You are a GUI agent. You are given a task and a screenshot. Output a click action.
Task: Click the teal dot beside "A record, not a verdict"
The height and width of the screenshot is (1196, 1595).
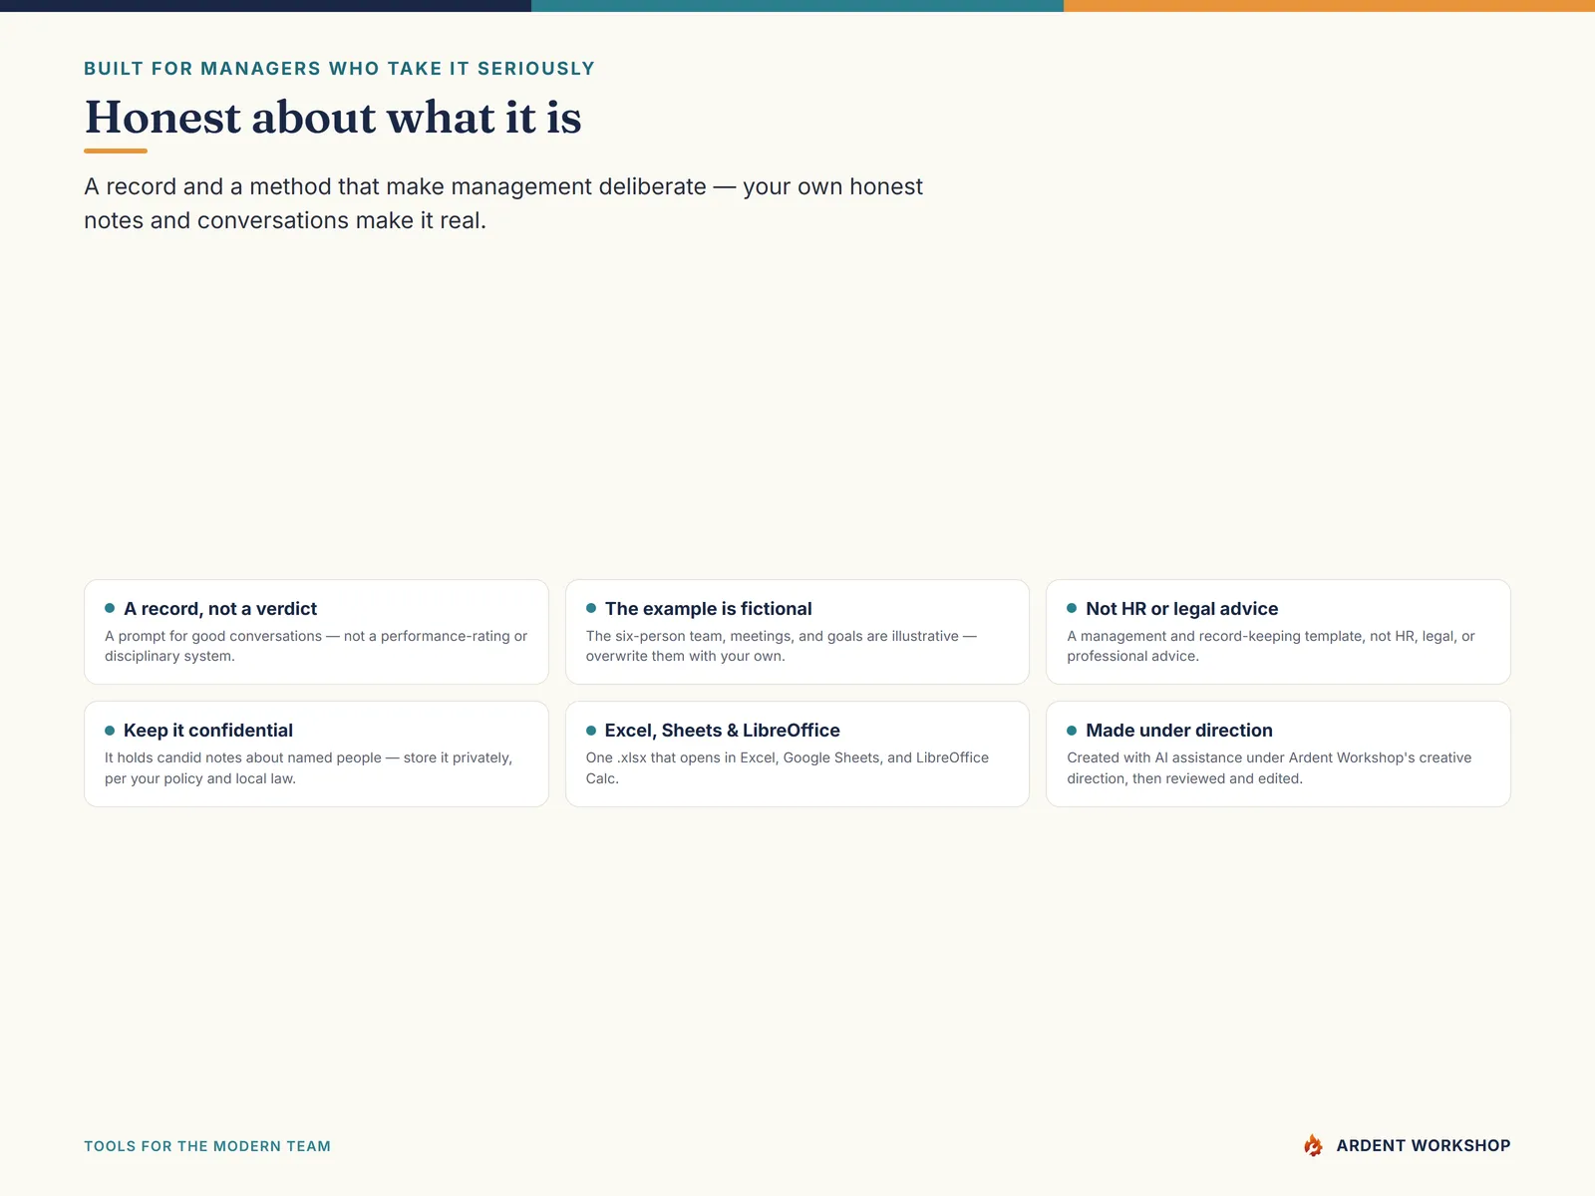[x=110, y=608]
